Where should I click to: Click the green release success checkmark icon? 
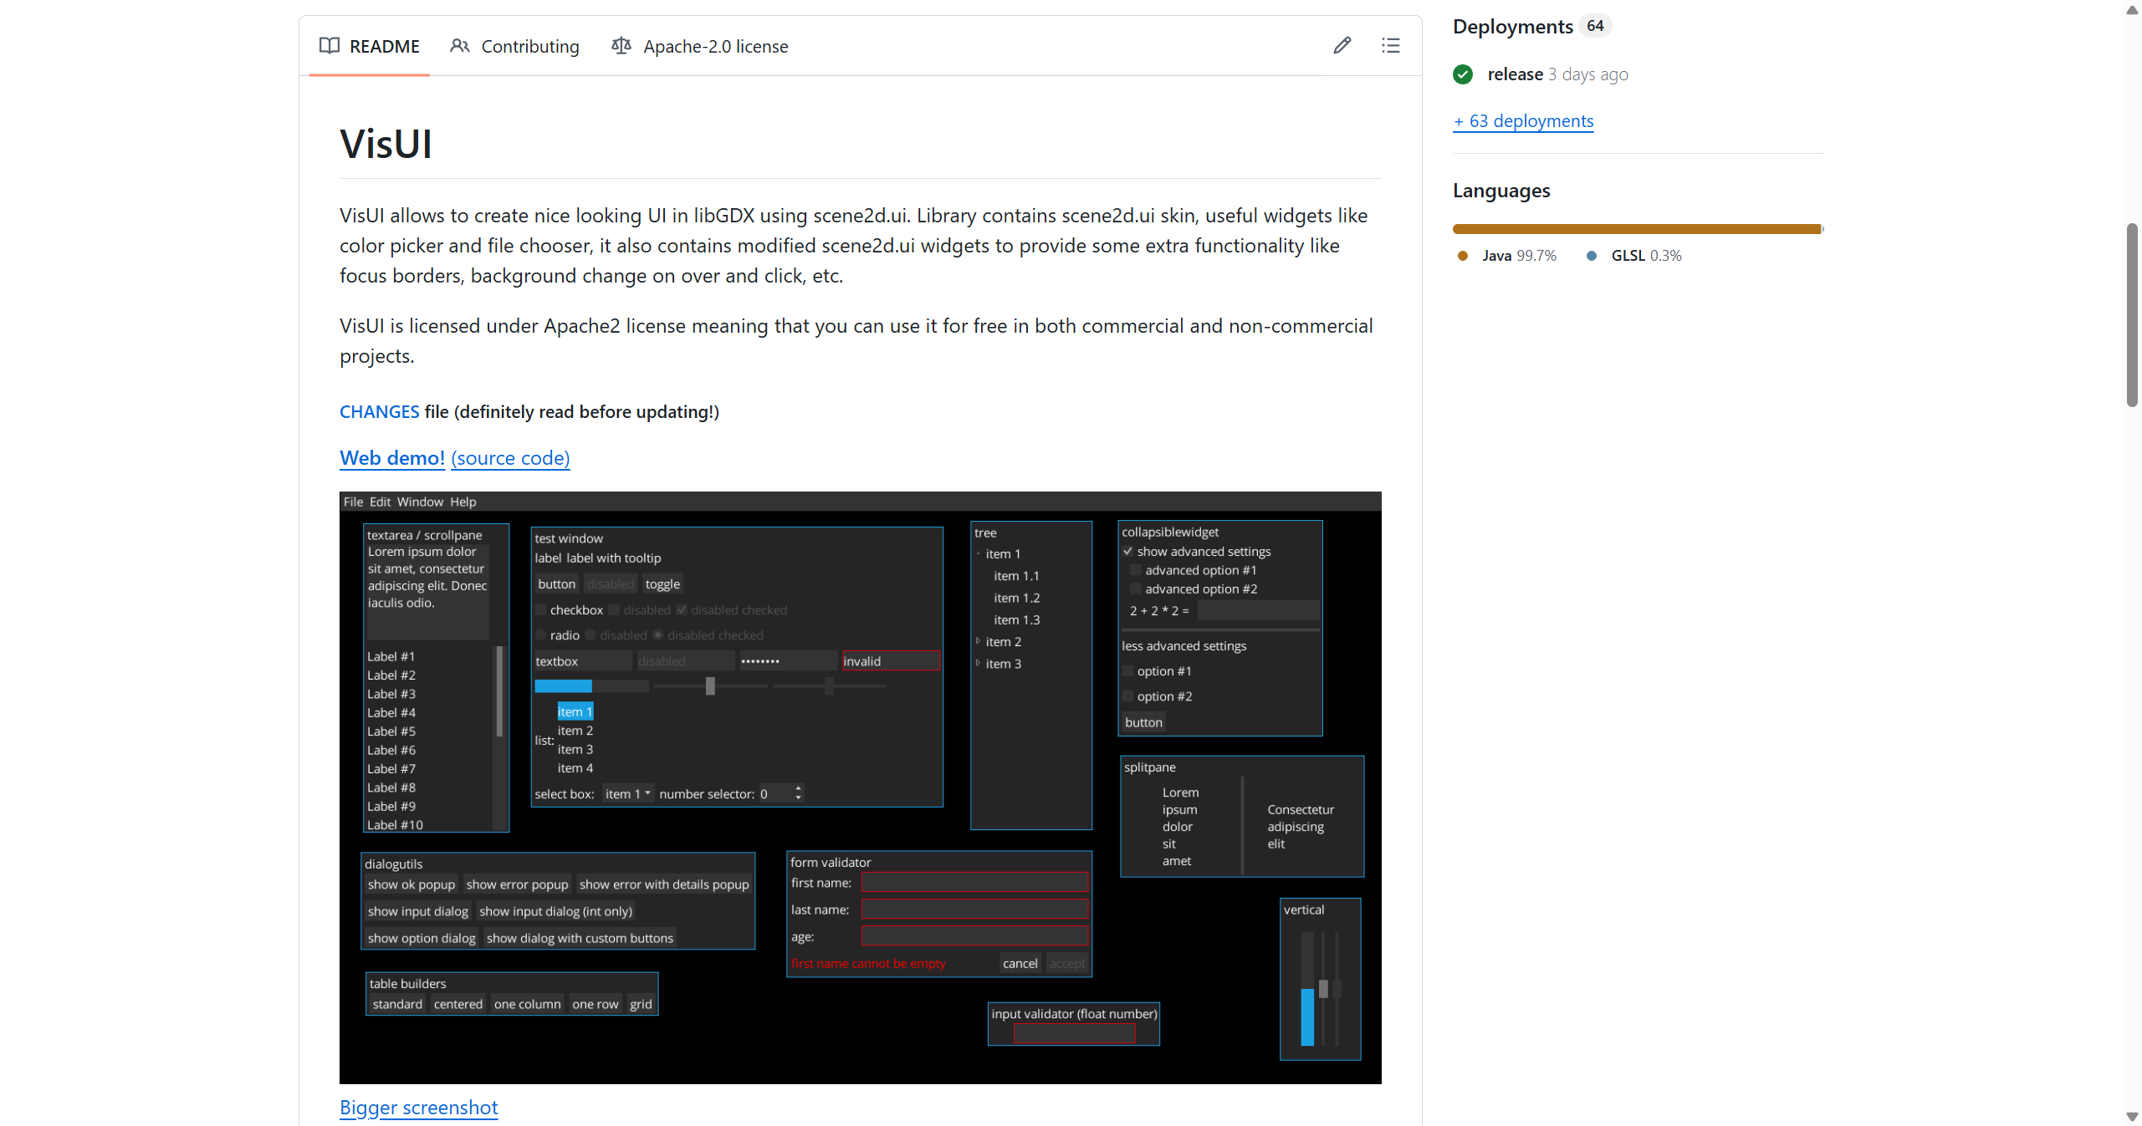(1463, 74)
